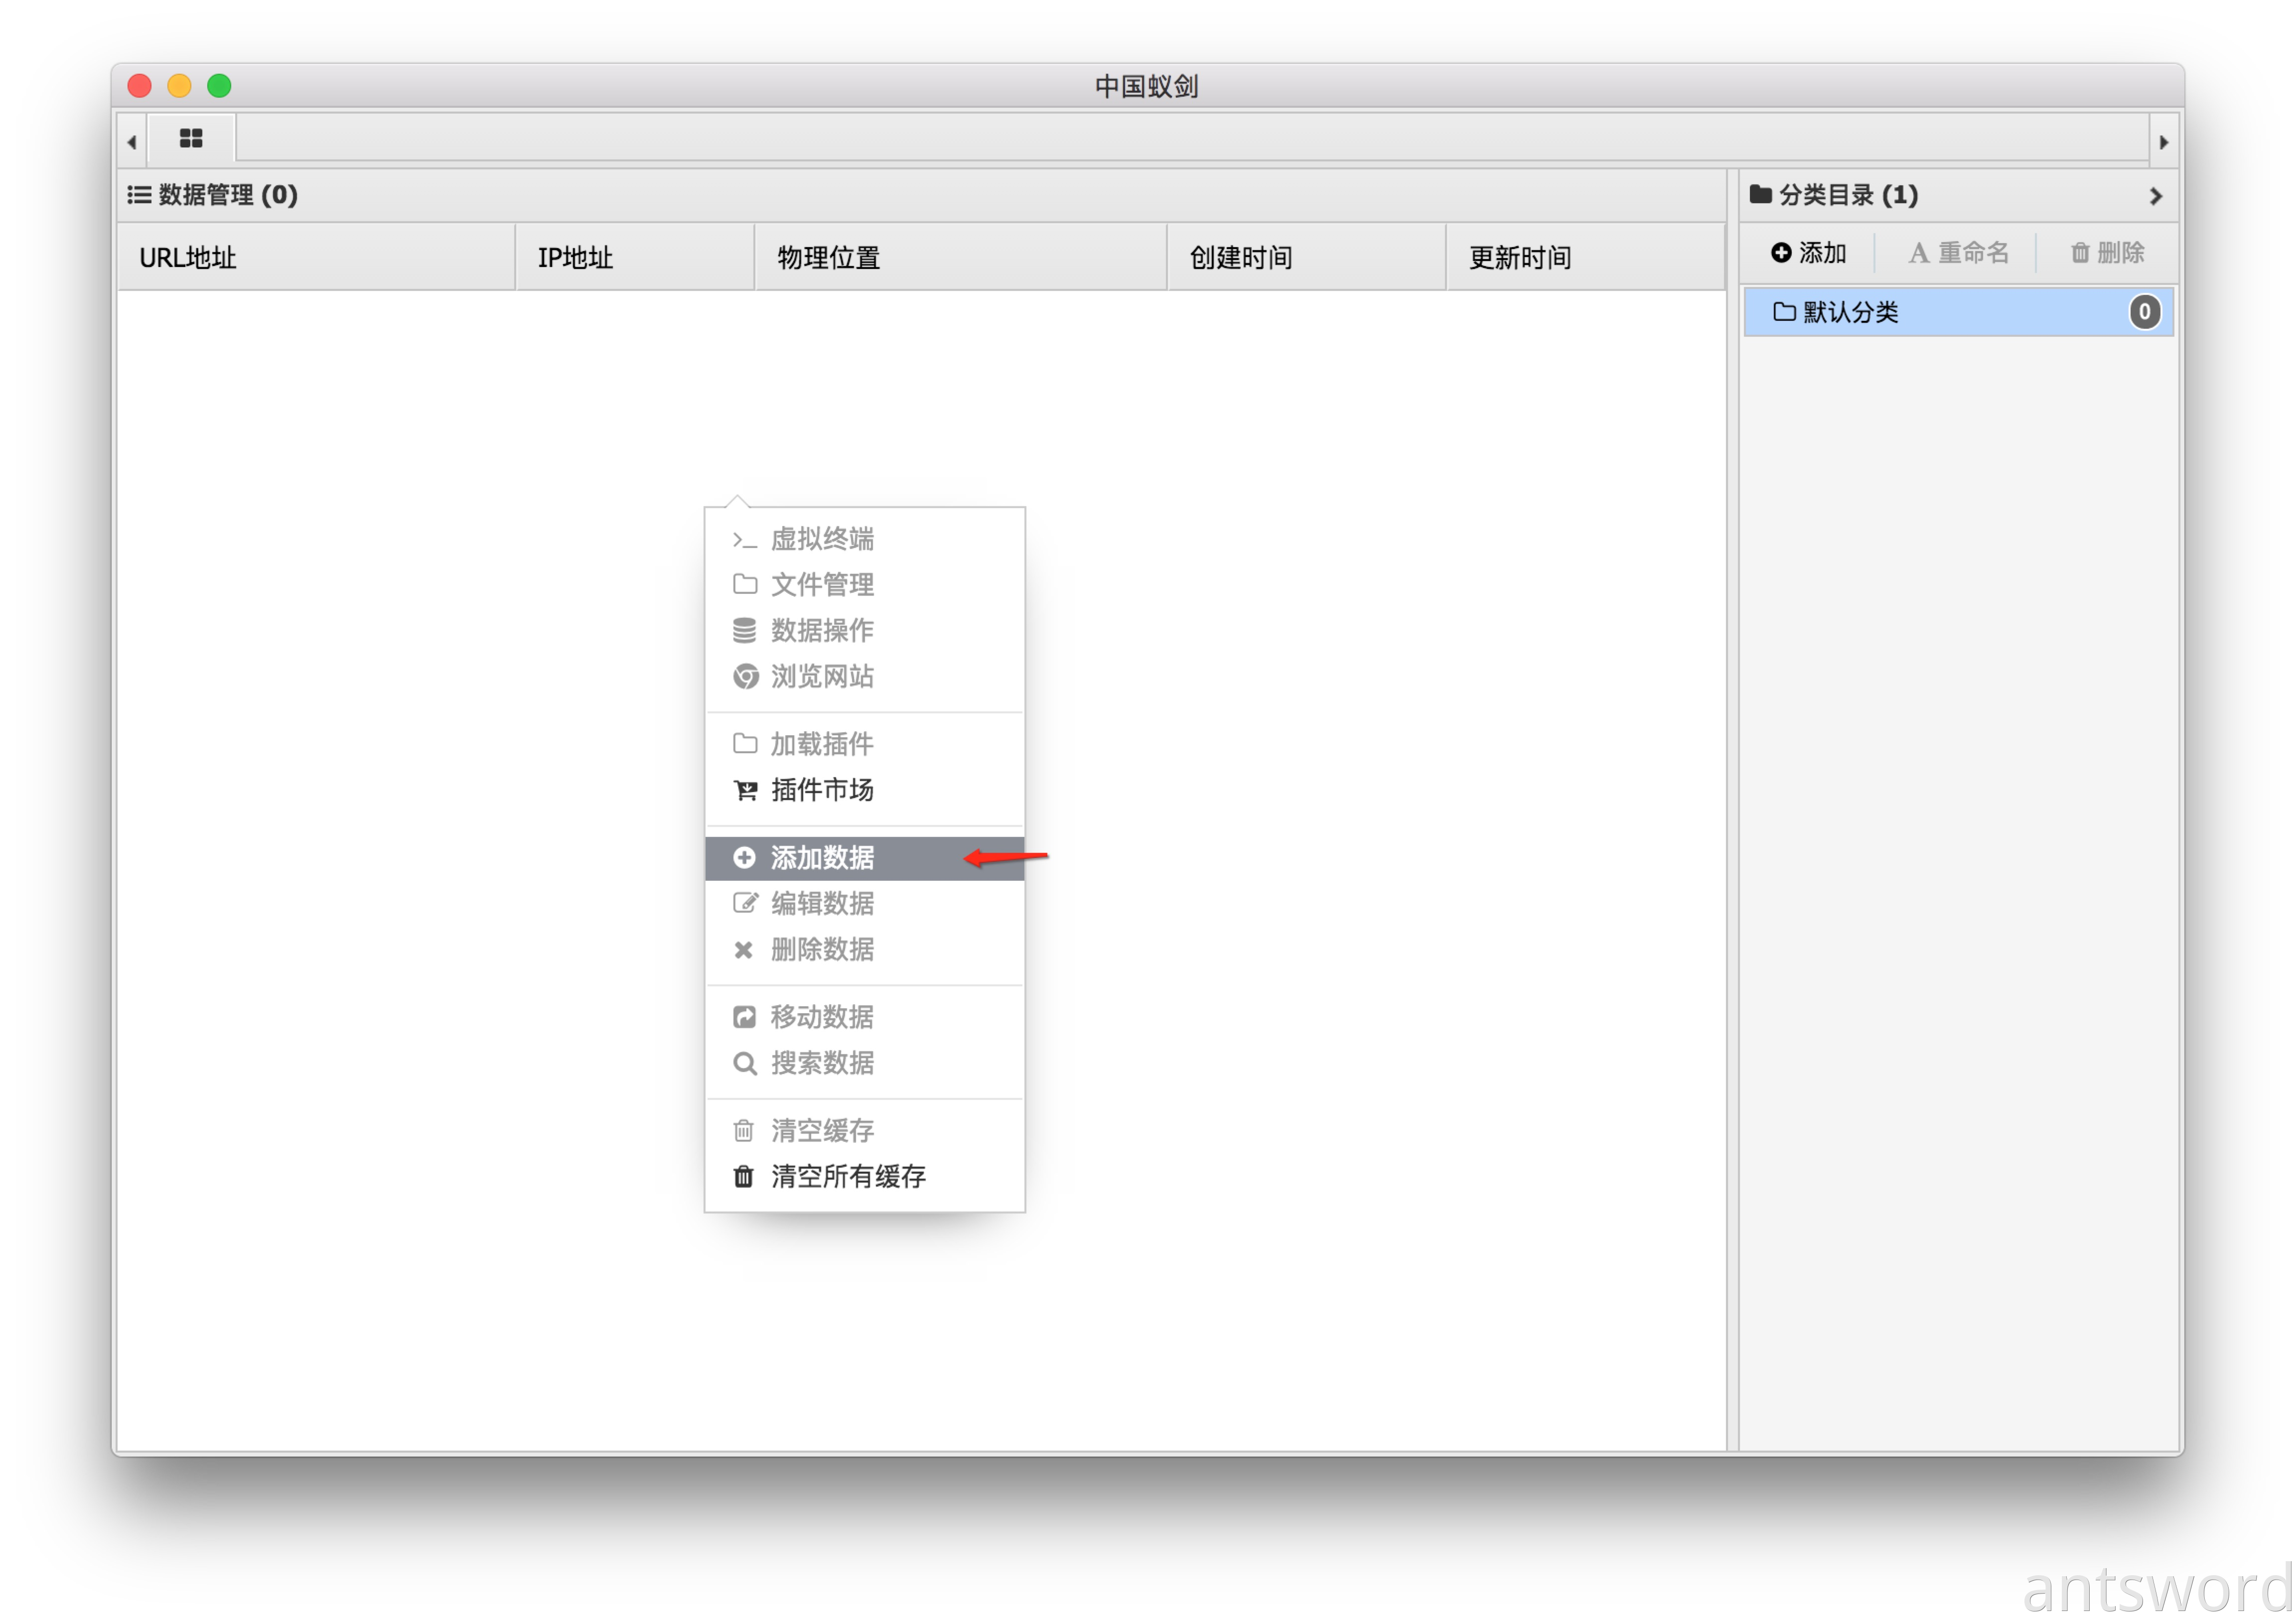Click the shopping cart icon for 插件市场

[x=745, y=790]
